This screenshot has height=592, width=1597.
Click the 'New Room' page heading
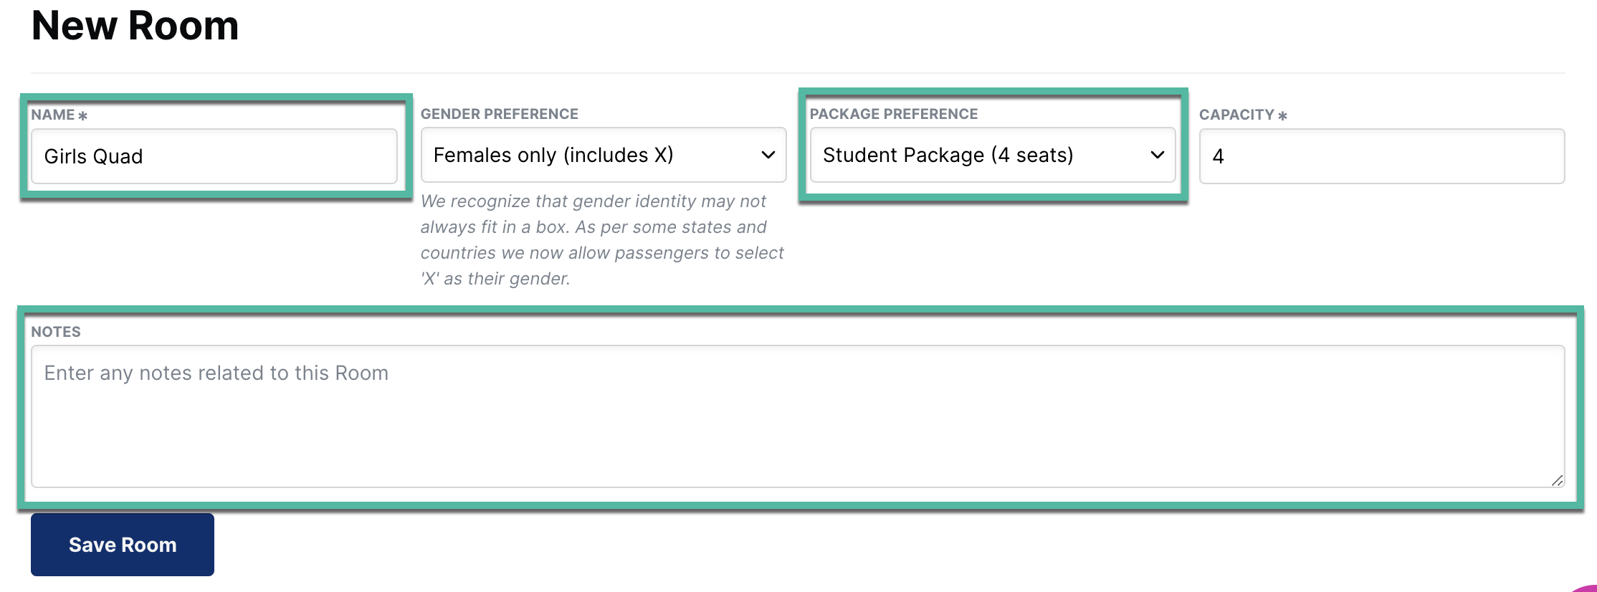click(x=135, y=26)
